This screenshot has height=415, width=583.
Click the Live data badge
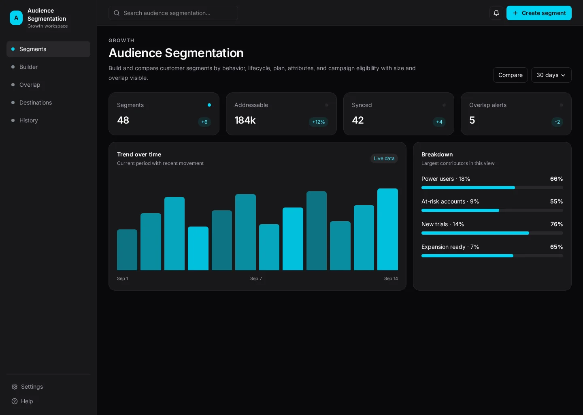click(384, 158)
